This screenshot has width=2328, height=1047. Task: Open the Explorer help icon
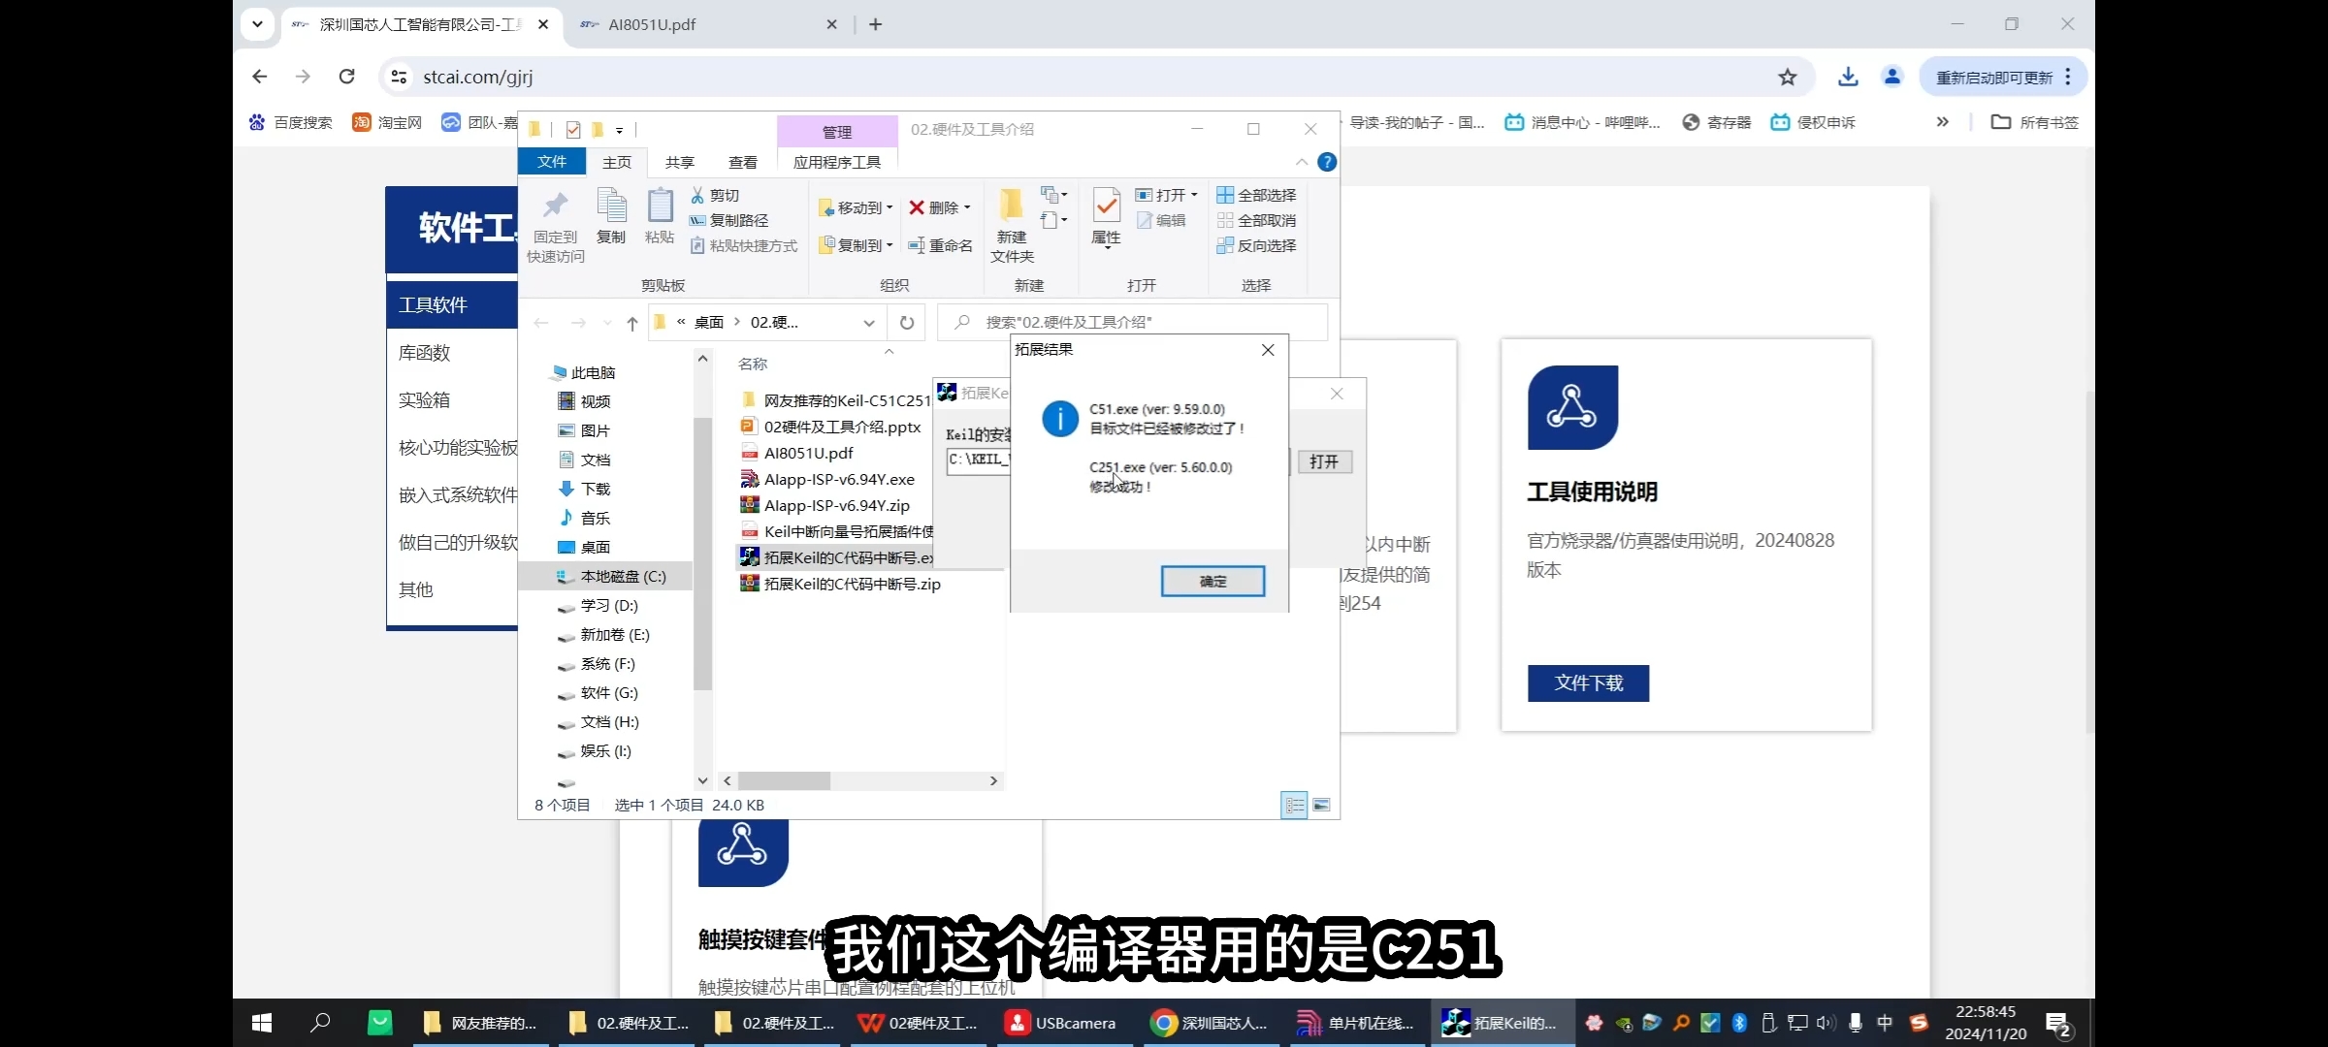pyautogui.click(x=1327, y=162)
